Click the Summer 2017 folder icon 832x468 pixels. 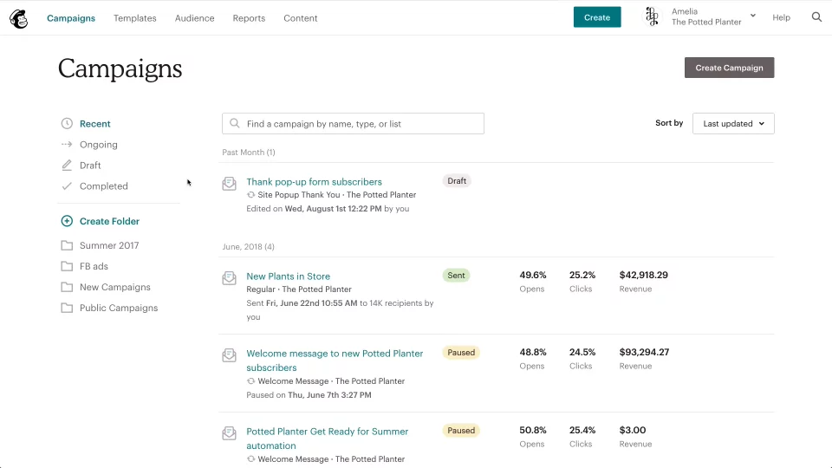point(67,245)
